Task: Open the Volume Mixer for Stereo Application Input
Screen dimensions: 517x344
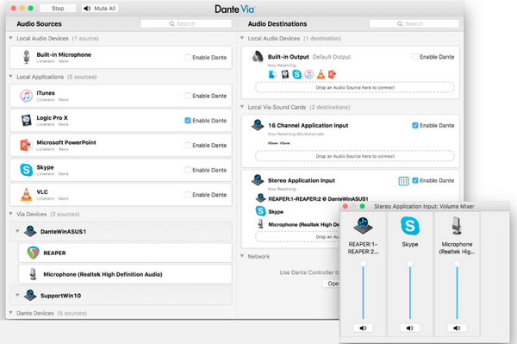Action: (x=403, y=181)
